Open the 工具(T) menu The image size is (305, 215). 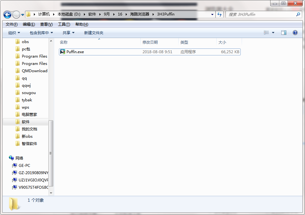coord(64,24)
